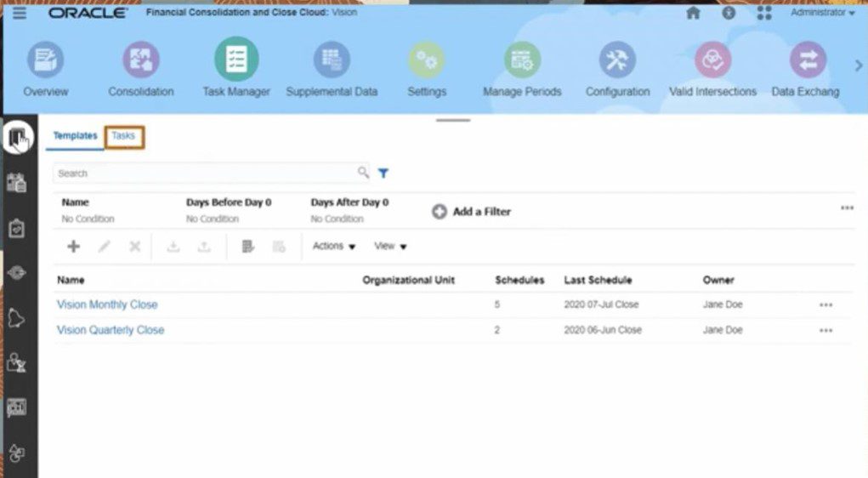Click the Edit pencil icon
This screenshot has height=478, width=868.
(x=104, y=247)
